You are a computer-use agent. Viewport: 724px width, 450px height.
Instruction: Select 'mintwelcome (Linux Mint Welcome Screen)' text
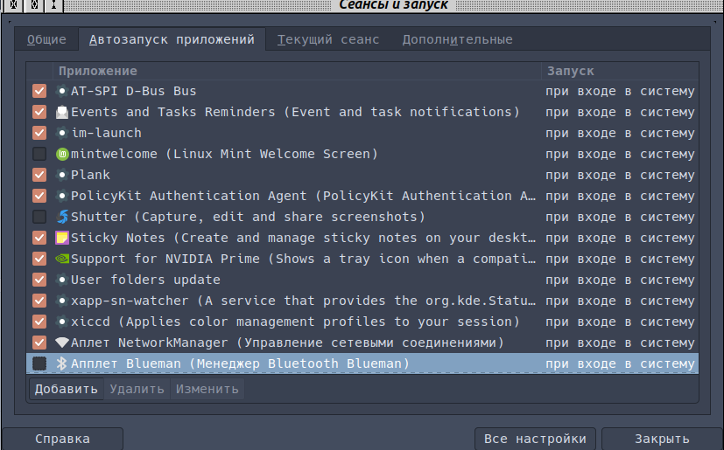coord(224,154)
